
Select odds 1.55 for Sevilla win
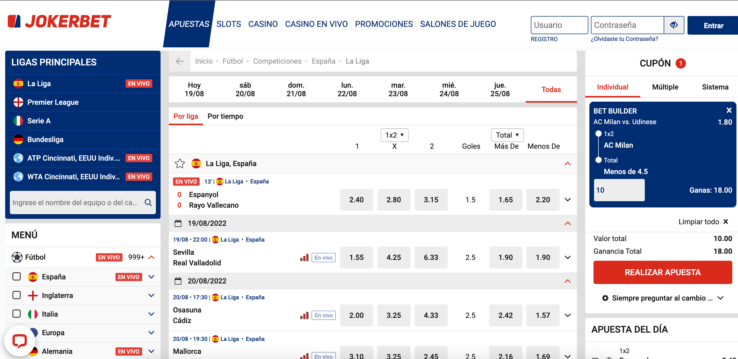356,257
